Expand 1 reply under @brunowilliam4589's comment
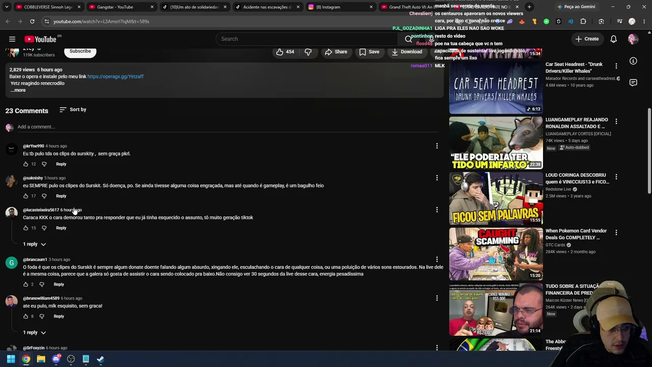 pyautogui.click(x=35, y=332)
